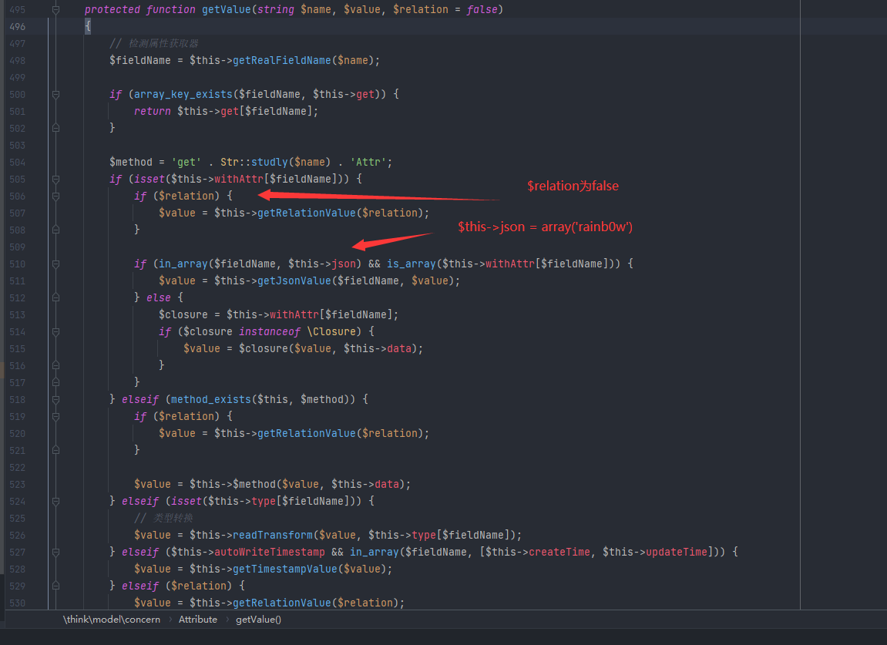The width and height of the screenshot is (887, 645).
Task: Fold the Closure instanceof block at line 514
Action: 55,331
